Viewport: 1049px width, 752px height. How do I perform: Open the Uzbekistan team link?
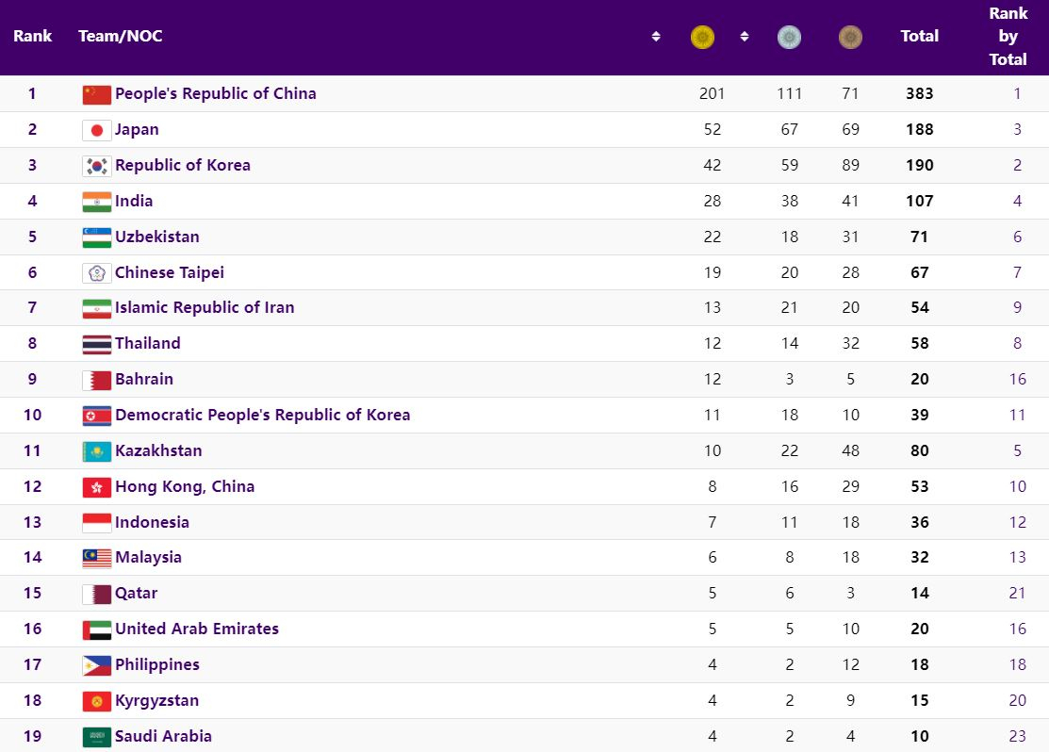click(156, 237)
